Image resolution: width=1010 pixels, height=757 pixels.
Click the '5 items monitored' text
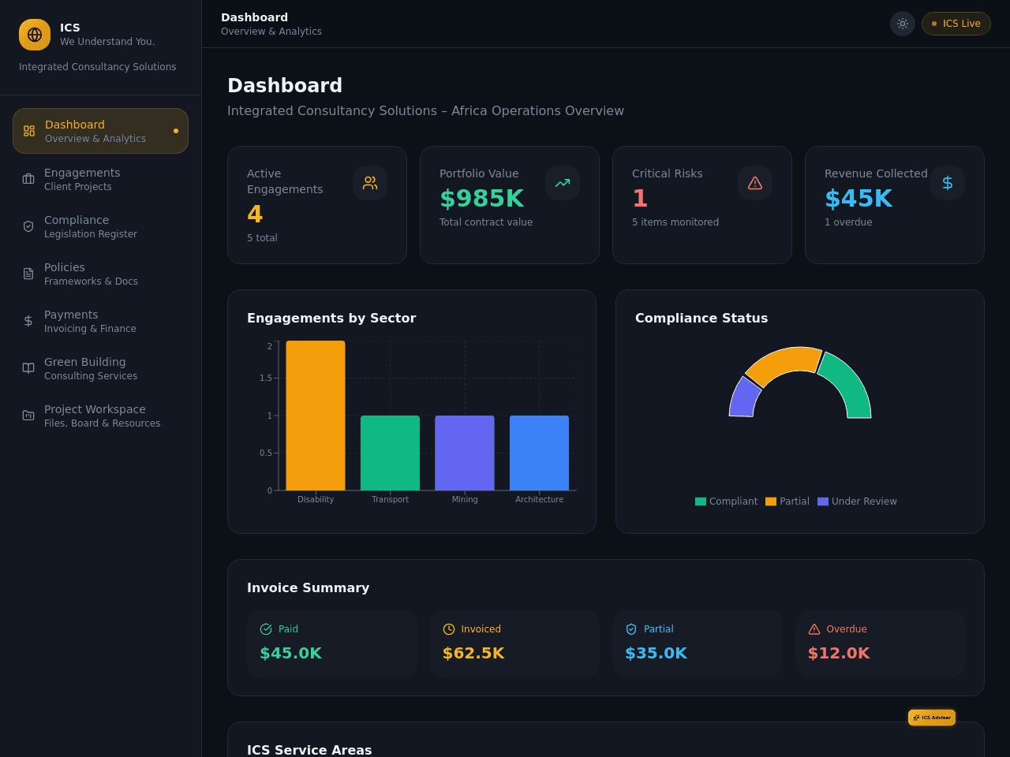tap(675, 222)
